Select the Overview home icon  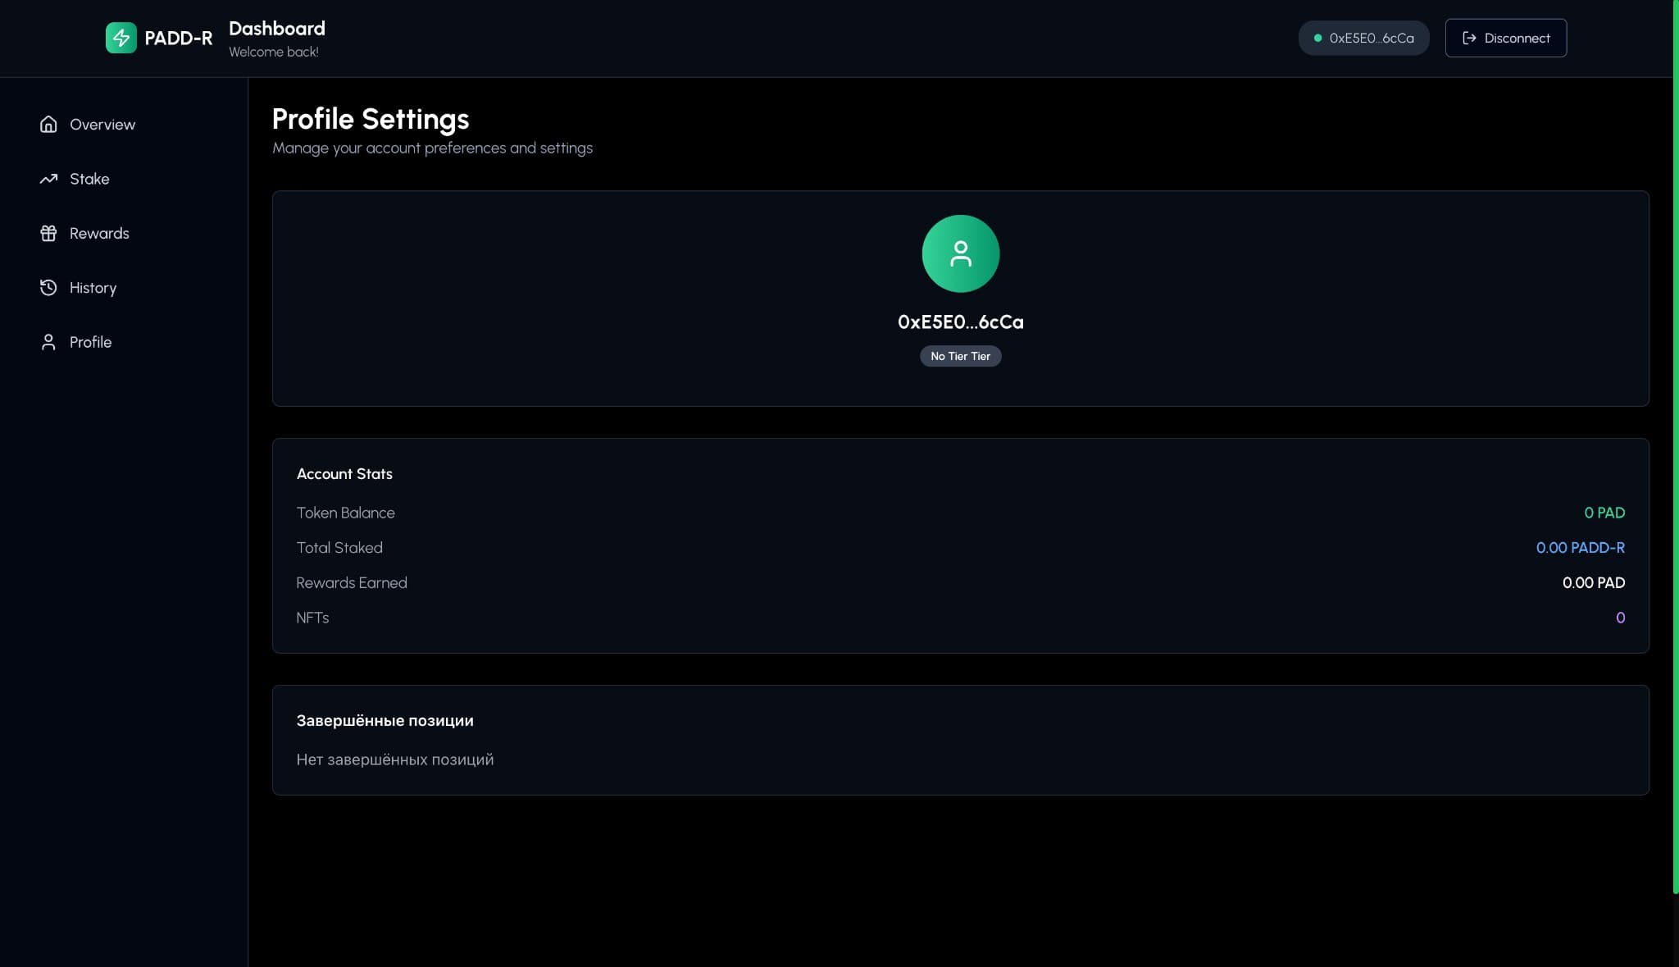click(48, 124)
